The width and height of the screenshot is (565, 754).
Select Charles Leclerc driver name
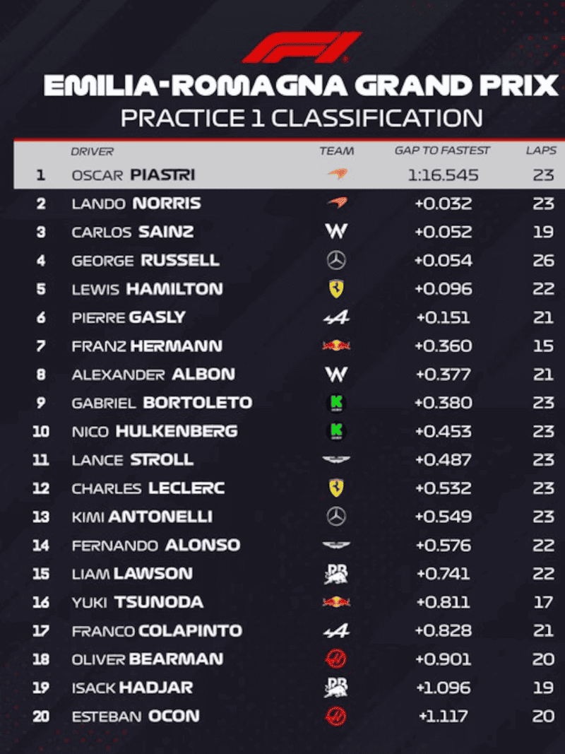click(148, 488)
